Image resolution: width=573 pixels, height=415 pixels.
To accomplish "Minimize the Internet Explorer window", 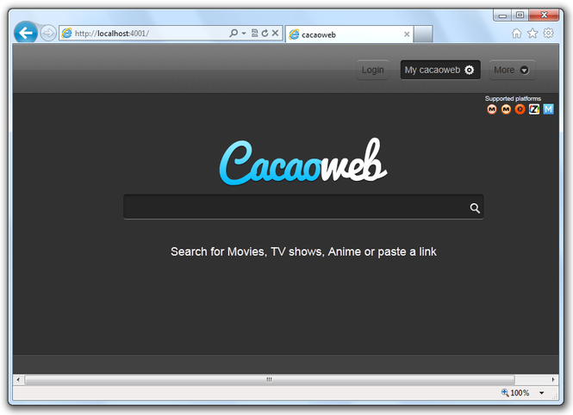I will pos(502,15).
